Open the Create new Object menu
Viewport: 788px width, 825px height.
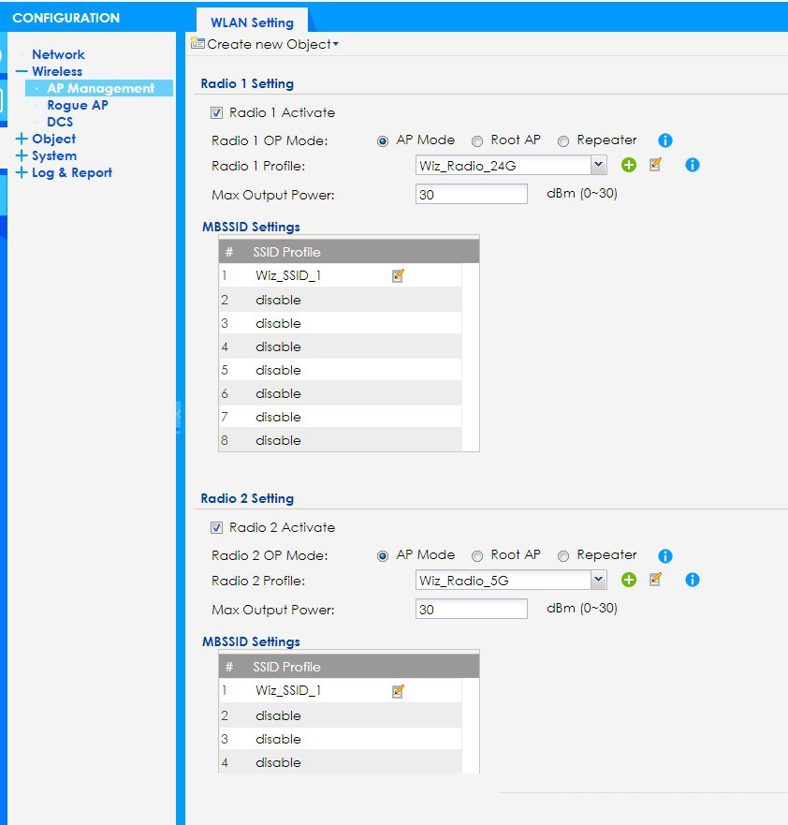click(x=272, y=44)
